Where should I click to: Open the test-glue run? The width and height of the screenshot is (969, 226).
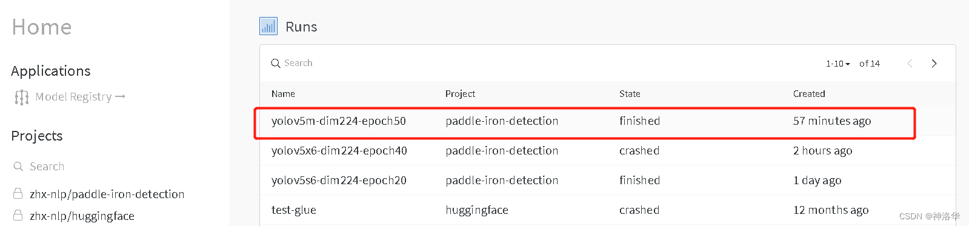tap(294, 210)
